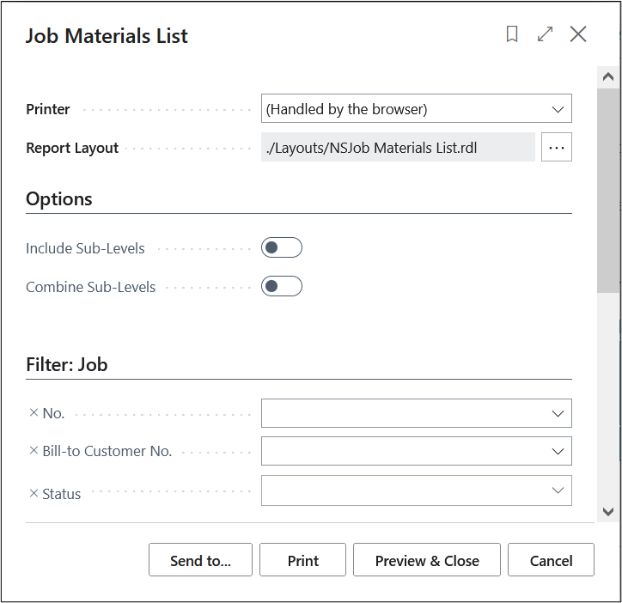Click the vertical scrollbar thumb
The width and height of the screenshot is (622, 603).
608,189
